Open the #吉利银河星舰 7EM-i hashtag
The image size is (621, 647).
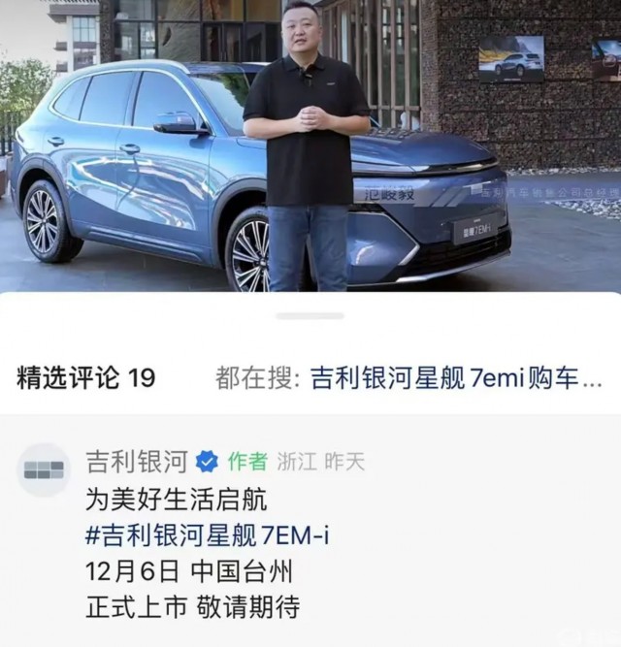tap(207, 535)
